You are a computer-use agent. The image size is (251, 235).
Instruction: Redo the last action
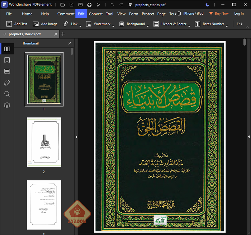(x=121, y=5)
